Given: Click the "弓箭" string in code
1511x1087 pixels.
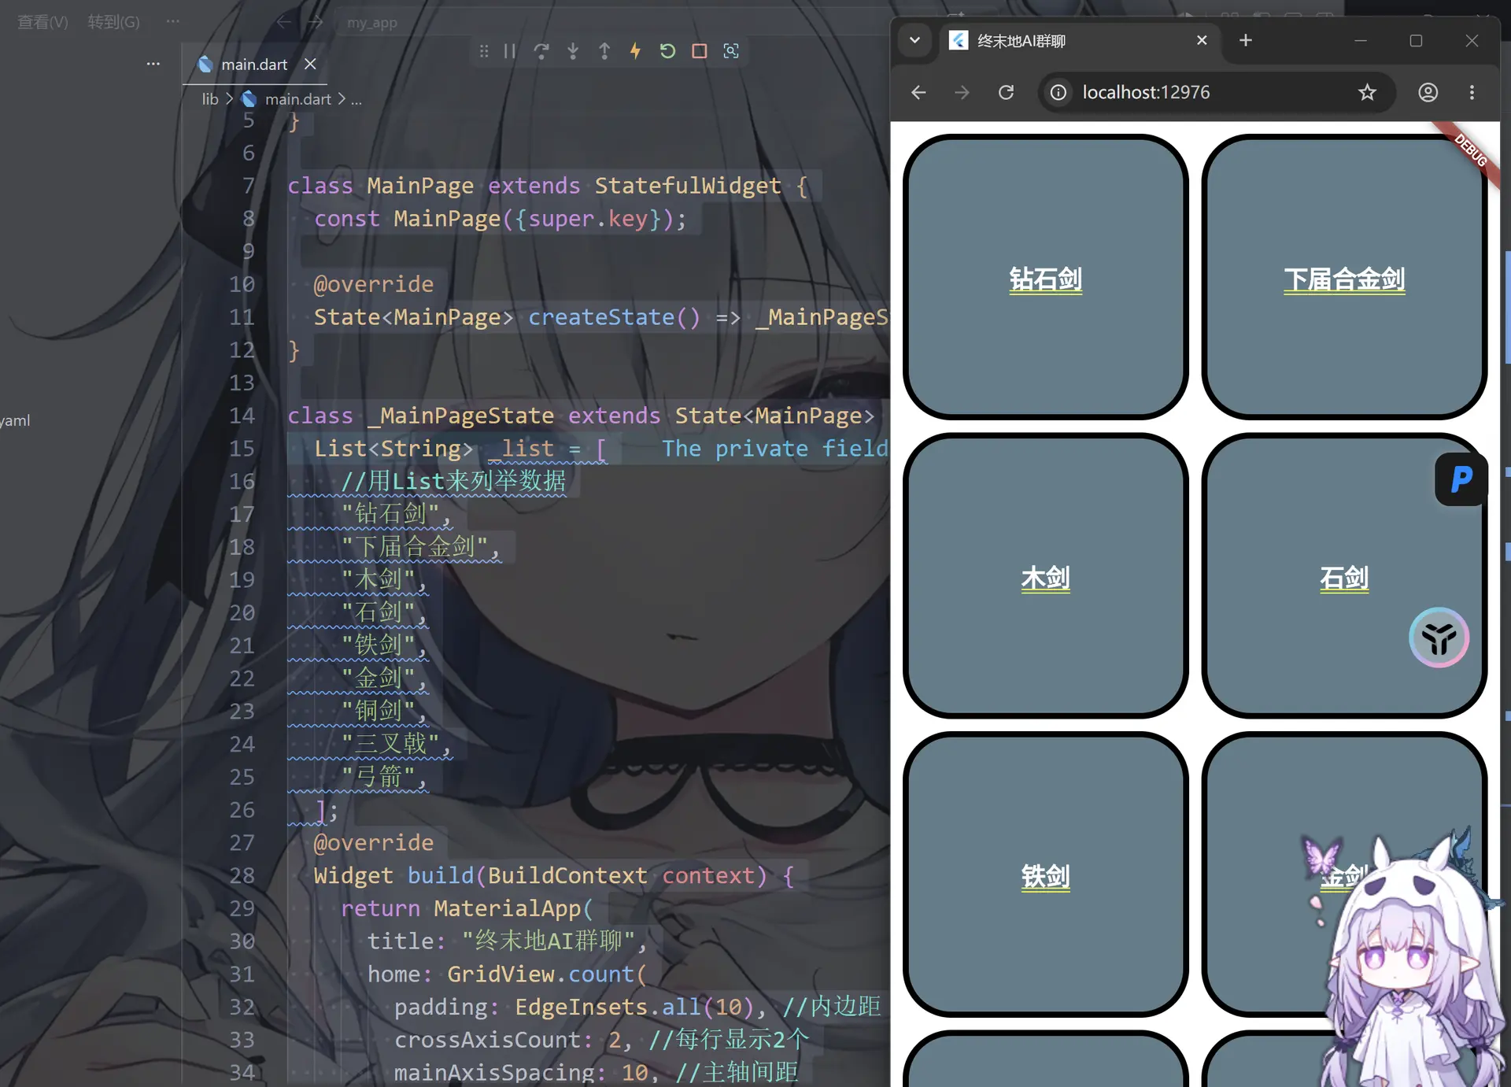Looking at the screenshot, I should click(378, 777).
